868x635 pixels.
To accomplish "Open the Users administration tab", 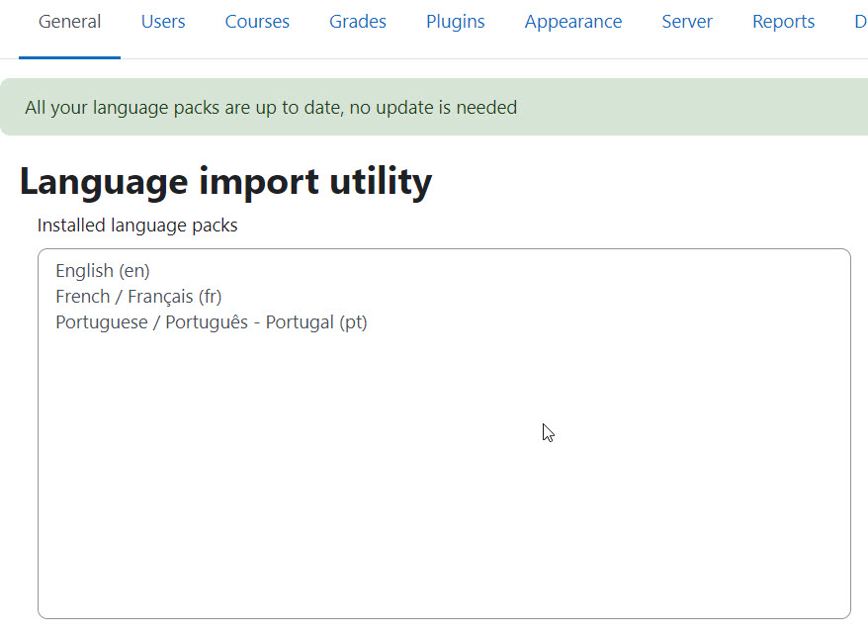I will (163, 22).
